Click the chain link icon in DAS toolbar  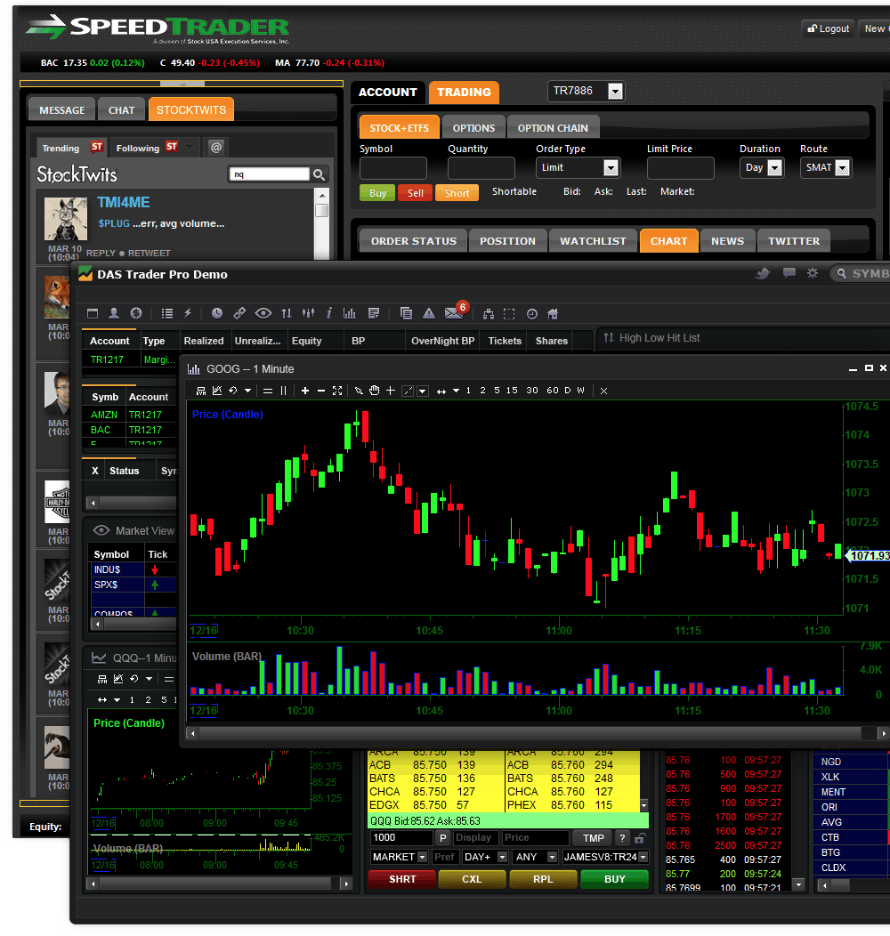click(239, 313)
